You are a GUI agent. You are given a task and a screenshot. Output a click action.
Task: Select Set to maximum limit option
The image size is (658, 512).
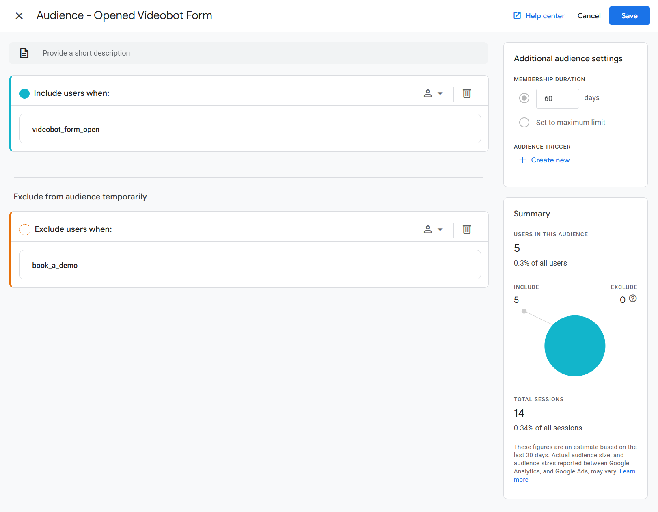coord(524,123)
